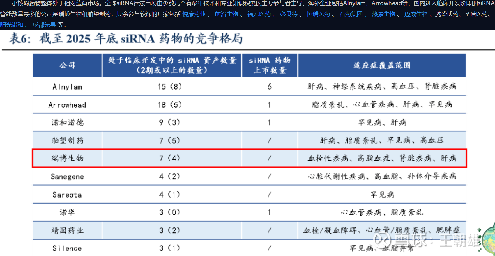Viewport: 495px width, 256px height.
Task: Click the 适应症覆盖范围 column header
Action: [x=382, y=65]
